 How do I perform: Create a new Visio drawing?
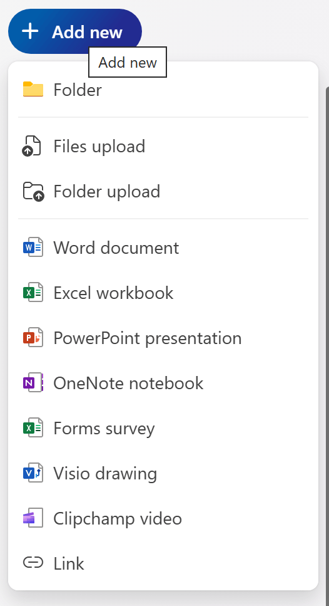click(x=163, y=474)
